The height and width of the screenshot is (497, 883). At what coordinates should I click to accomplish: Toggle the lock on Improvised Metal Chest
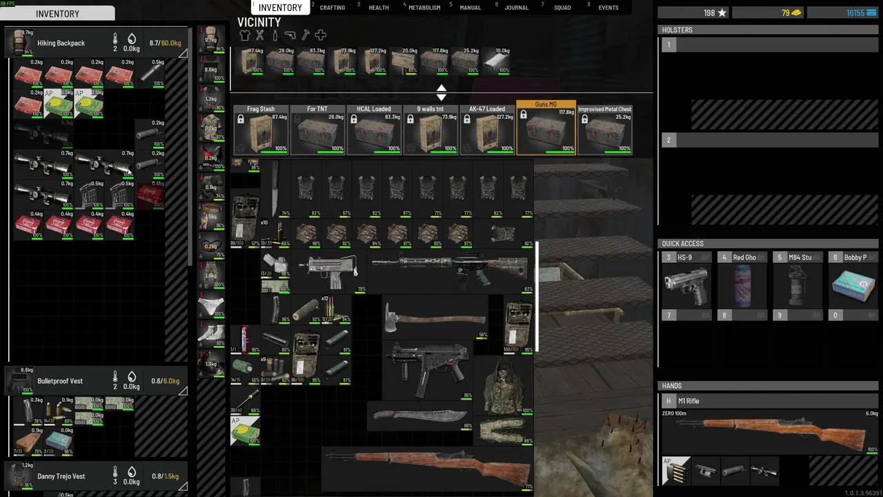pyautogui.click(x=584, y=119)
